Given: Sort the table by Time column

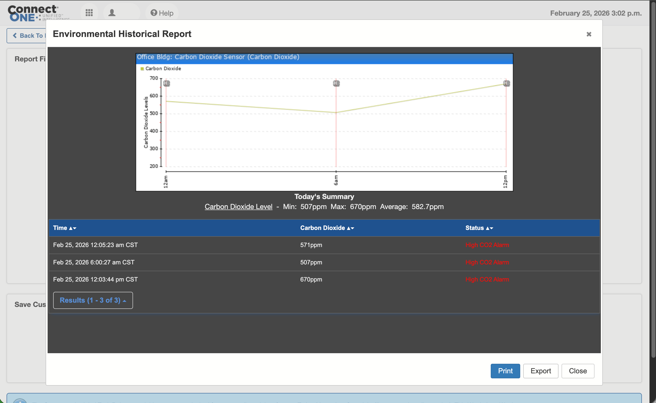Looking at the screenshot, I should (x=64, y=228).
